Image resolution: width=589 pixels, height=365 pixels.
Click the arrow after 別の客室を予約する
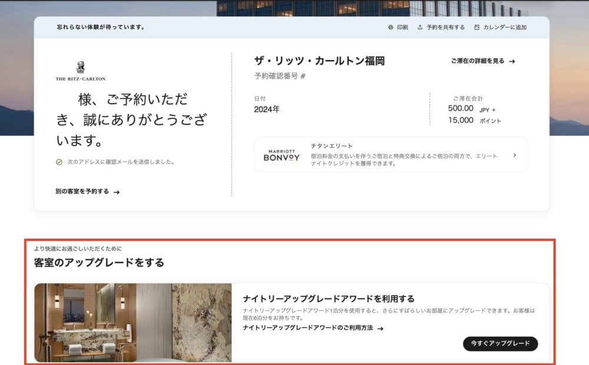pos(117,192)
